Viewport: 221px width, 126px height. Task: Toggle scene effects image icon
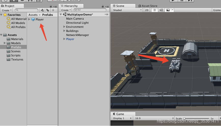point(168,10)
